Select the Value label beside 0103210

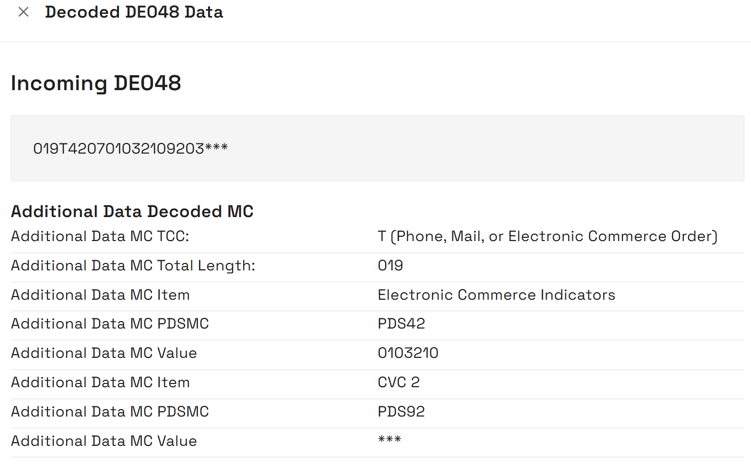(104, 353)
